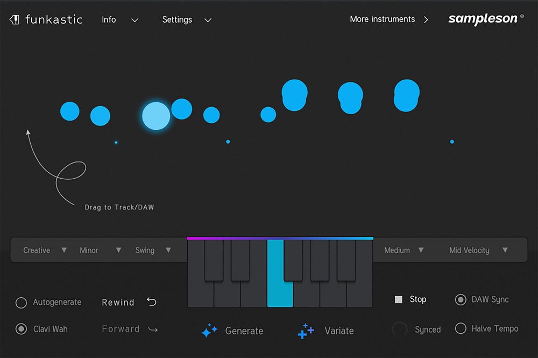Click the Stop square icon

[x=398, y=300]
